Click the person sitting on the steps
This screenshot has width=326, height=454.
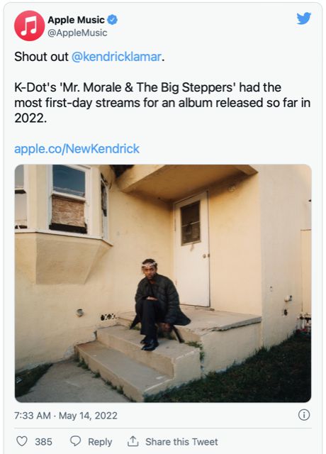(158, 304)
